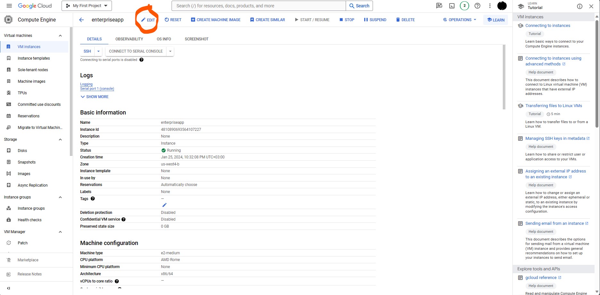Image resolution: width=600 pixels, height=295 pixels.
Task: Open Transferring files to Linux VMs
Action: click(x=554, y=106)
